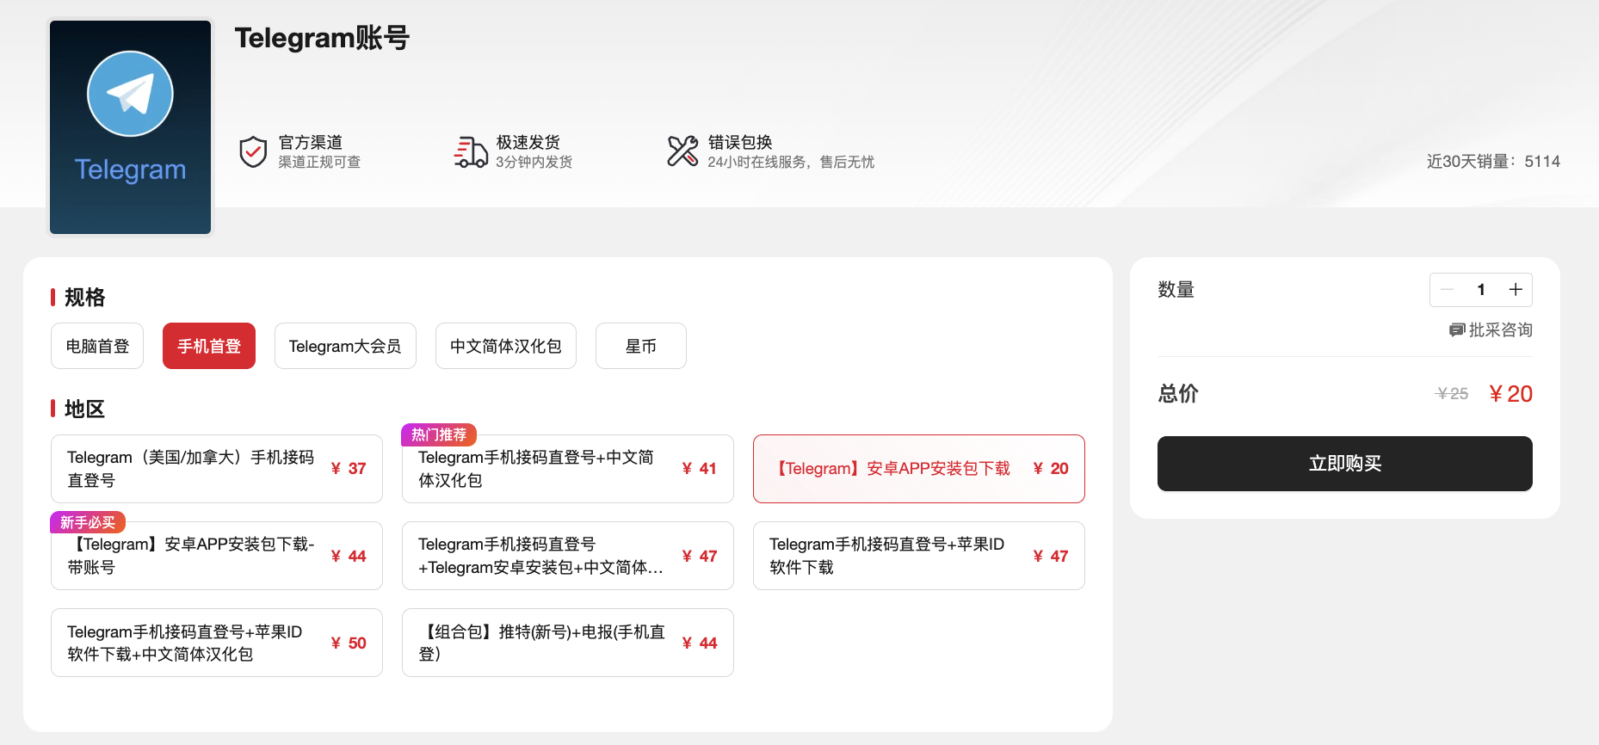Choose Telegram手机接码直登号+苹果ID软件下载 ¥47 option
1599x745 pixels.
pos(919,556)
